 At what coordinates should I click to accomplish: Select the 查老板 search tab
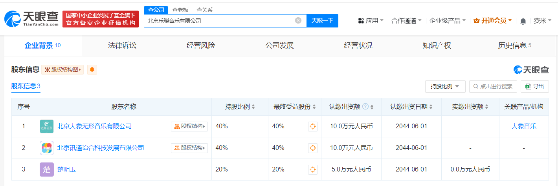180,10
